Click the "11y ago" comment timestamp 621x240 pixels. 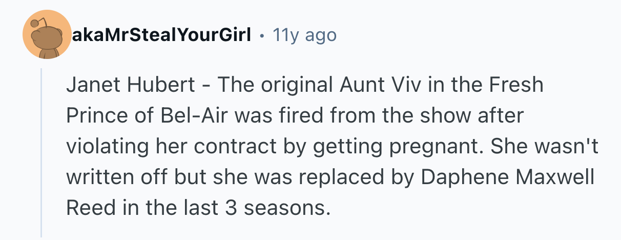click(x=305, y=35)
